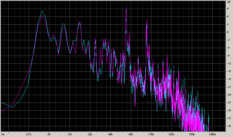Select the 14080 frequency axis label
The height and width of the screenshot is (137, 233).
[212, 134]
